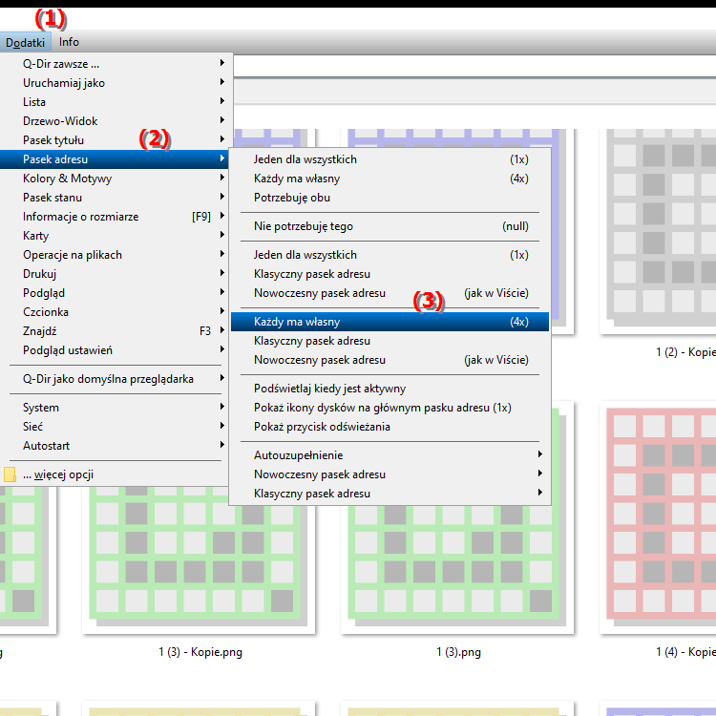The height and width of the screenshot is (716, 716).
Task: Toggle Pokaż ikony dysków na głównym pasku adresu
Action: click(390, 408)
